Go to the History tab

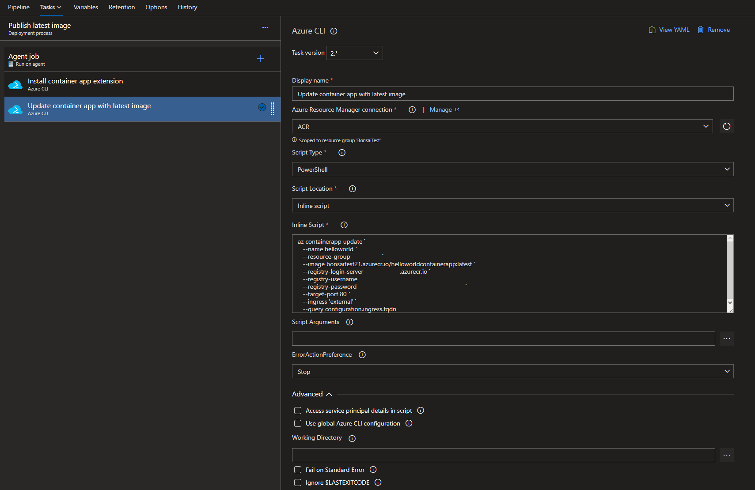[187, 7]
